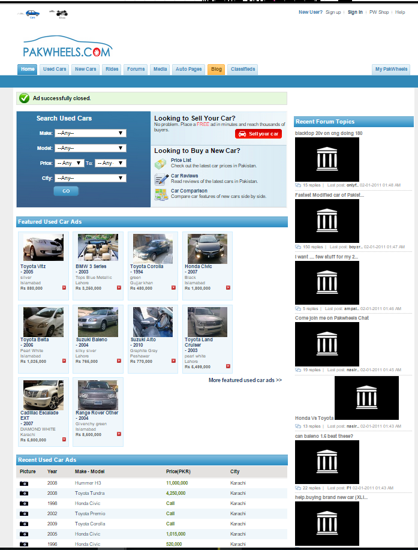The width and height of the screenshot is (418, 550).
Task: Select the orange Blog tab
Action: [216, 70]
